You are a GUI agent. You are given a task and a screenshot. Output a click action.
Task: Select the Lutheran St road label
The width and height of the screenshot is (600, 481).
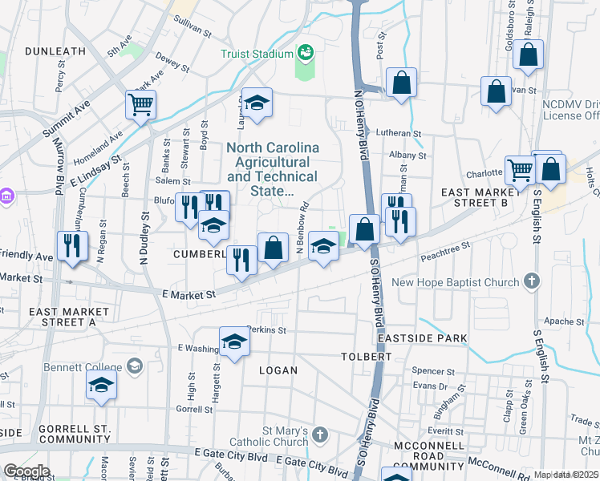pos(399,133)
